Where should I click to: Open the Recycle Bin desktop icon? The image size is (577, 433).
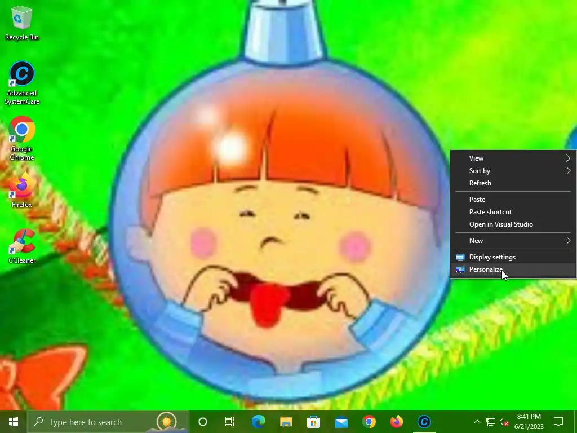[x=22, y=23]
